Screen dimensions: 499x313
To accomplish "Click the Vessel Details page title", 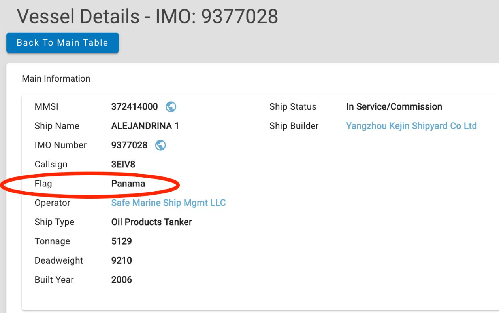I will point(147,17).
